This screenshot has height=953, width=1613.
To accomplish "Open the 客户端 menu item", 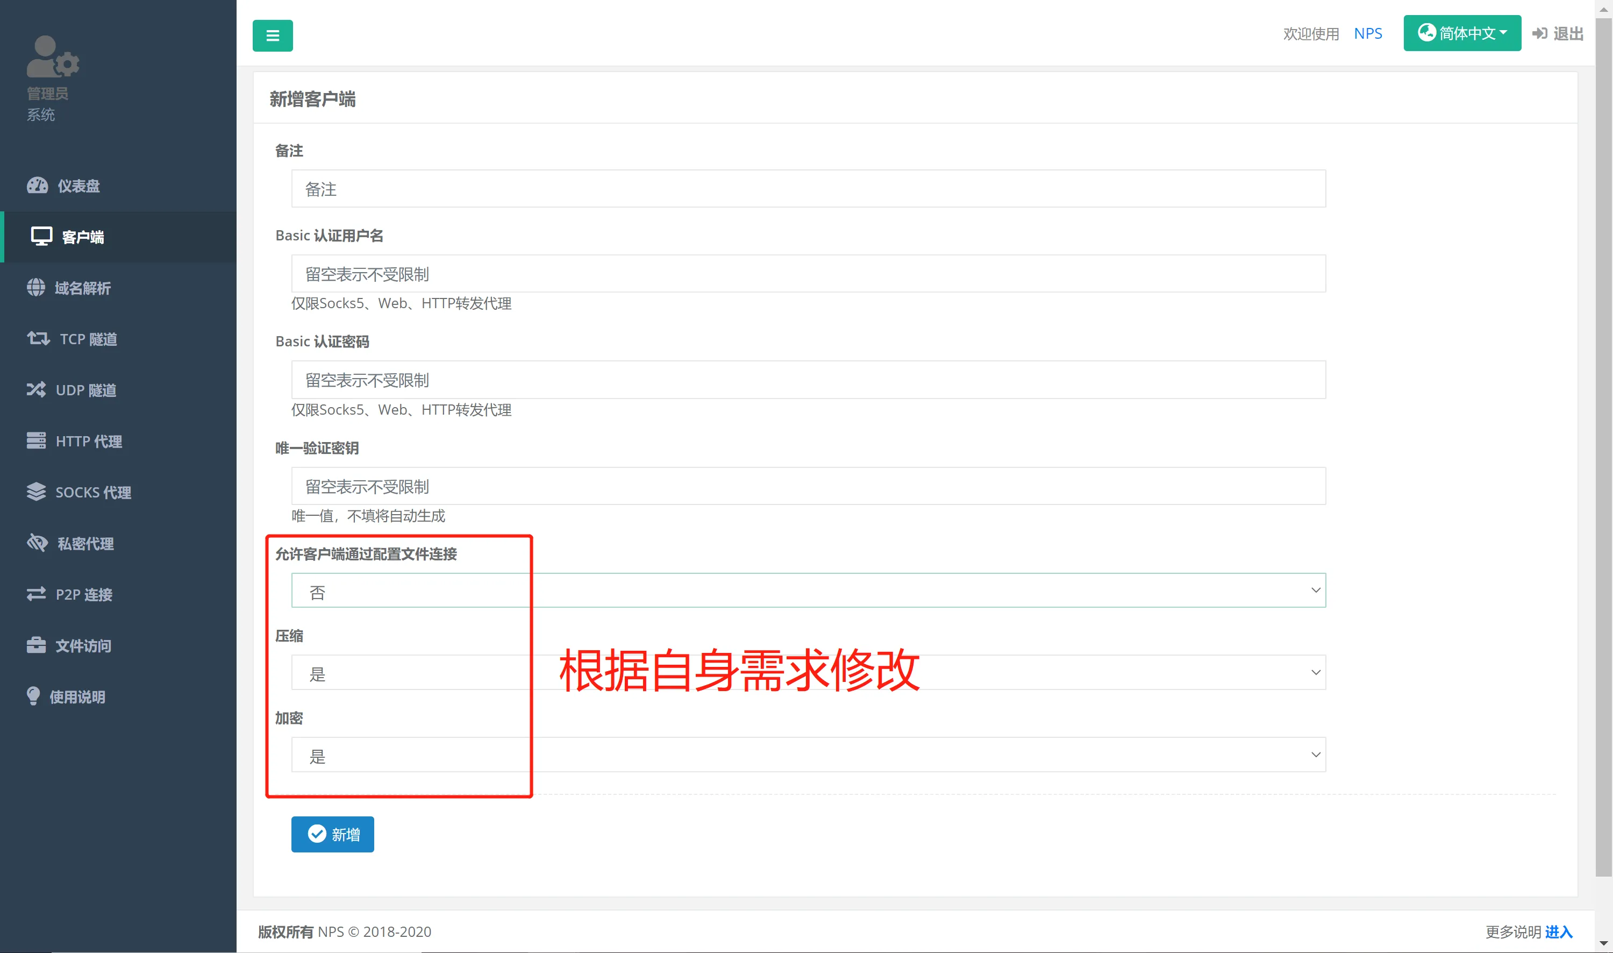I will pyautogui.click(x=118, y=236).
